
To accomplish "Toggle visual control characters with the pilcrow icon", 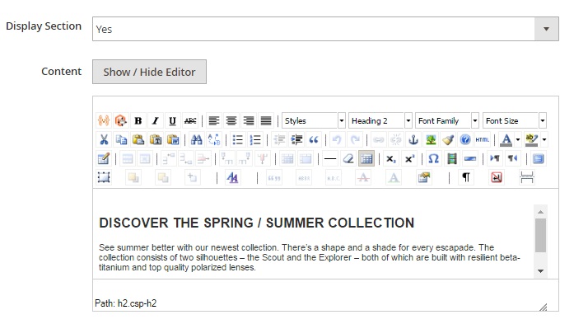I will click(465, 178).
